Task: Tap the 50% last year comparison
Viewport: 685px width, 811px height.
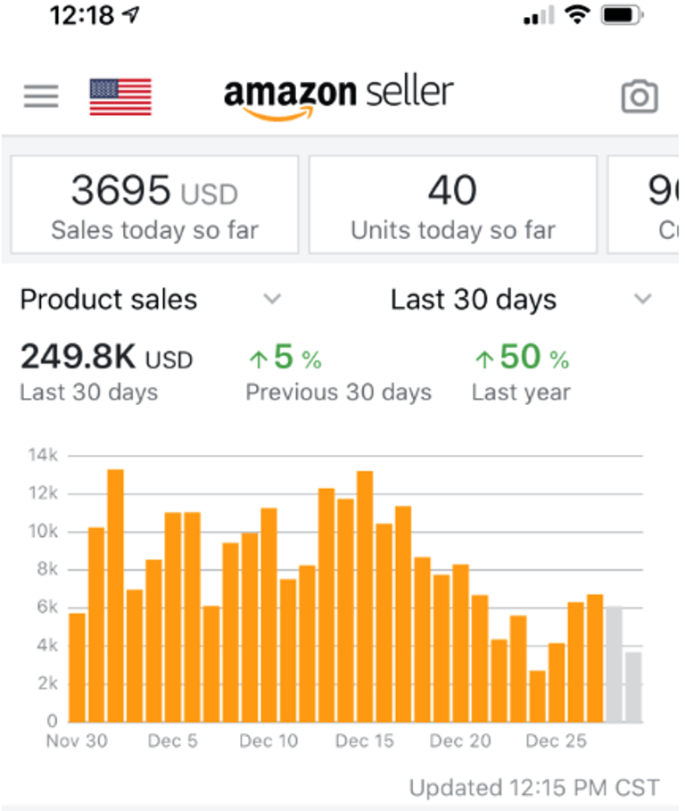Action: pyautogui.click(x=522, y=359)
